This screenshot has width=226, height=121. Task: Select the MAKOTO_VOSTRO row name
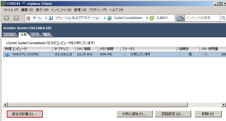point(26,55)
